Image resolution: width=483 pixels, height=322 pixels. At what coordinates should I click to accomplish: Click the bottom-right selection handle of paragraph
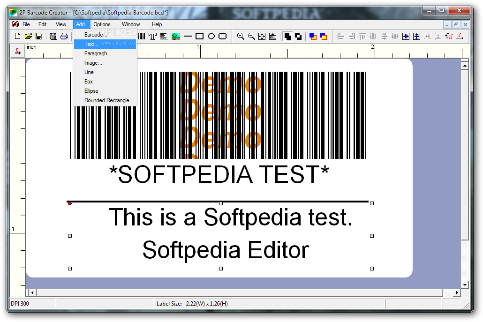pos(372,269)
